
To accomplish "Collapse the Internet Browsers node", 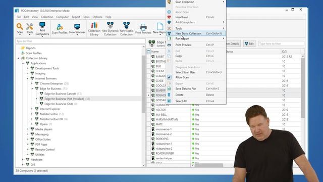I will tap(28, 79).
